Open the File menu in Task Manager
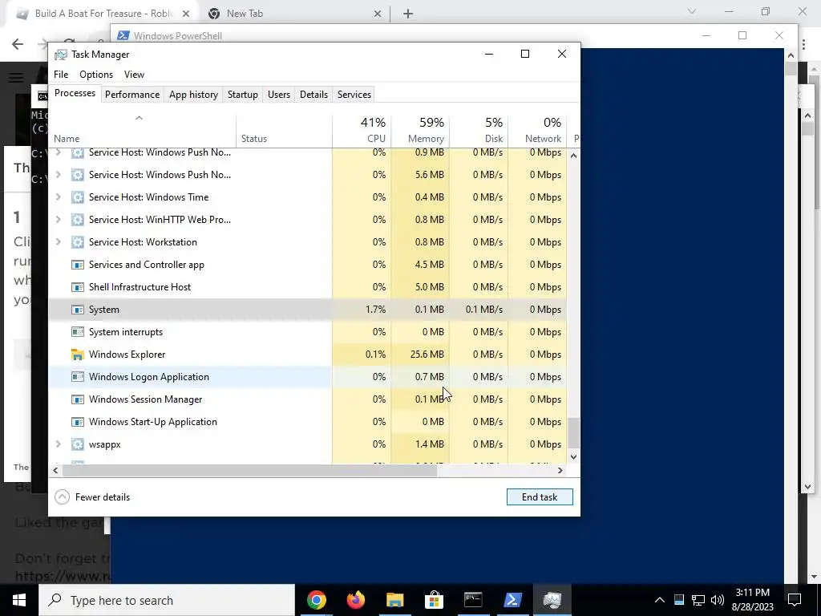 (x=61, y=75)
